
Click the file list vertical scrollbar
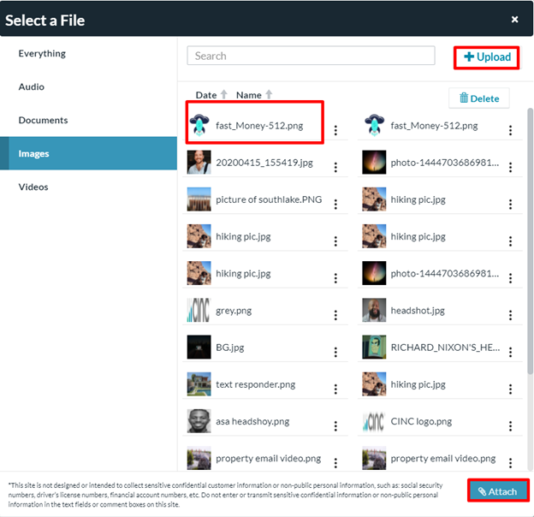tap(530, 241)
